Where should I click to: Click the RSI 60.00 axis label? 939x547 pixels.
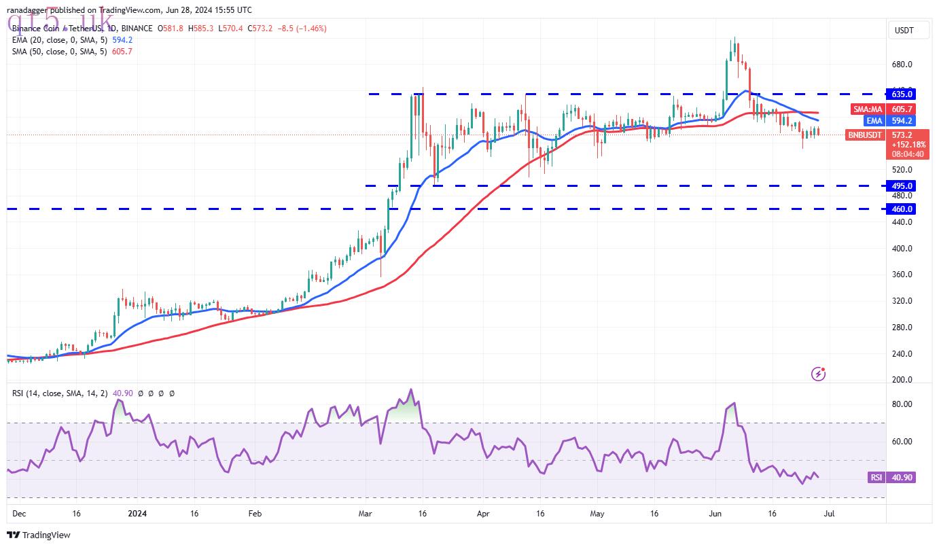click(902, 442)
